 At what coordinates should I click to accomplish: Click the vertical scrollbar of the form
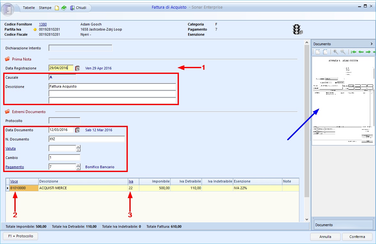pyautogui.click(x=307, y=127)
